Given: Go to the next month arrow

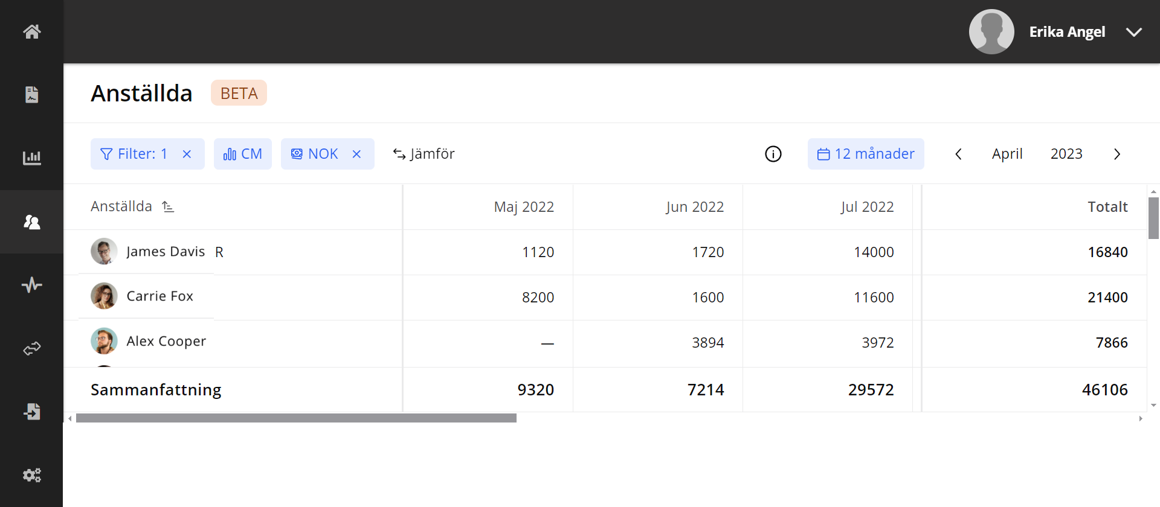Looking at the screenshot, I should pyautogui.click(x=1117, y=154).
